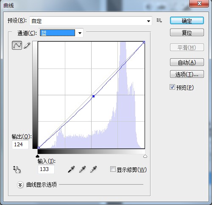Enable the 显示修剪 show clipping checkbox
The width and height of the screenshot is (212, 205).
[113, 169]
